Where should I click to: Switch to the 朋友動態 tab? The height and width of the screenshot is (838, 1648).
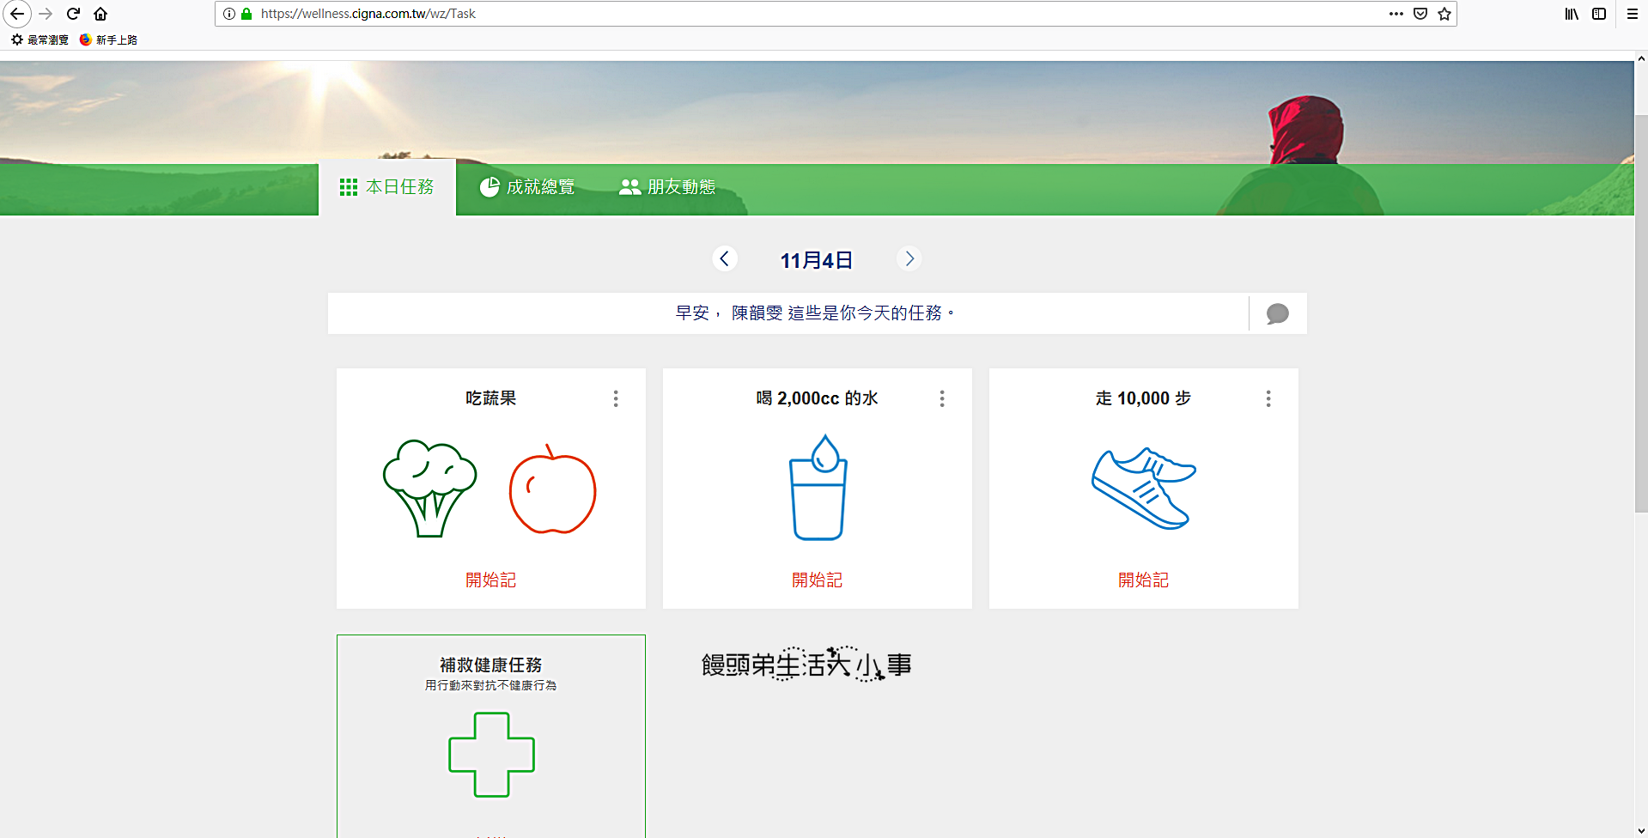point(667,187)
